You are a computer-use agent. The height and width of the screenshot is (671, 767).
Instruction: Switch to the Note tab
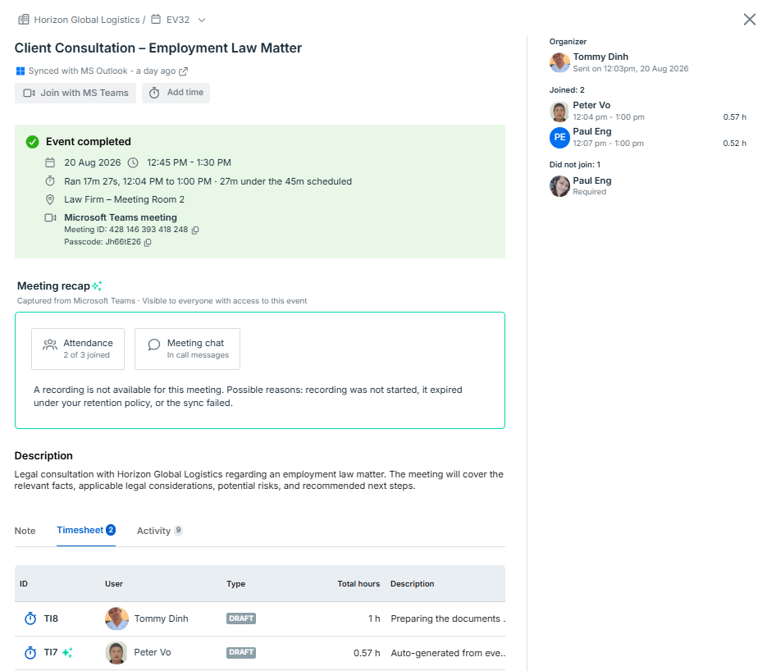pyautogui.click(x=25, y=531)
